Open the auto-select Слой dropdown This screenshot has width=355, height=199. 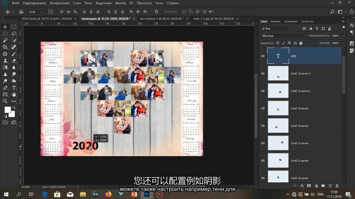click(35, 12)
